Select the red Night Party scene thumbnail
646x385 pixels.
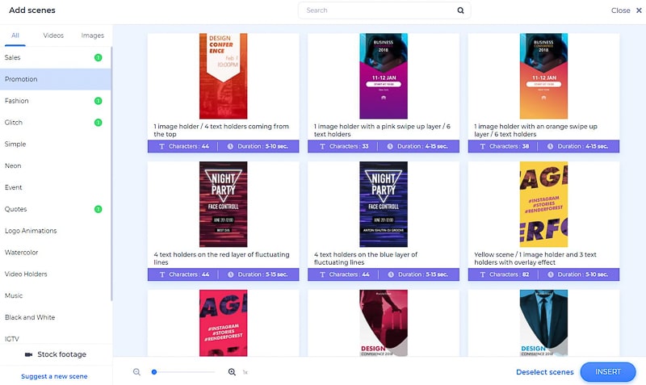tap(223, 204)
